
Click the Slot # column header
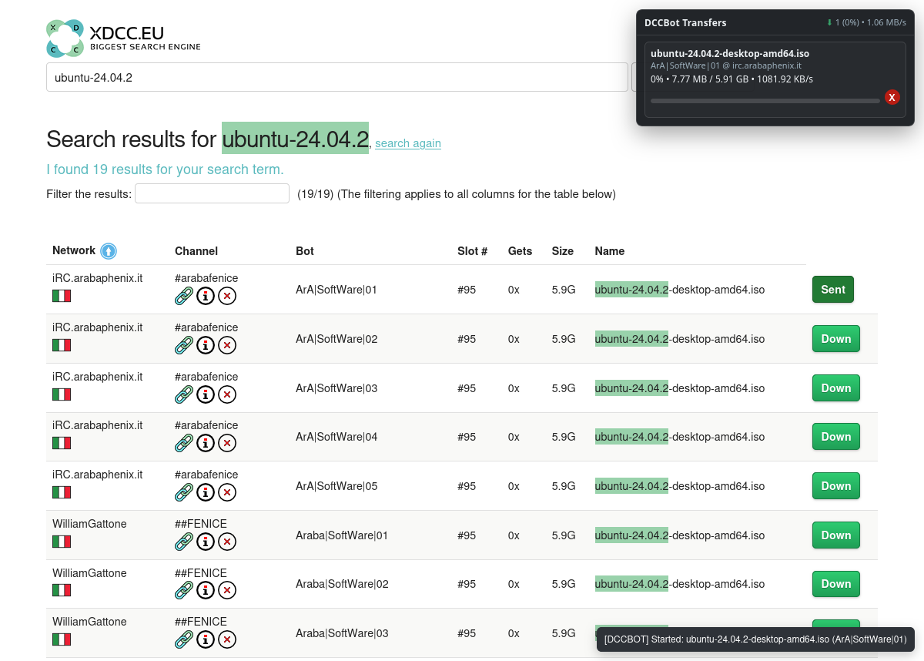coord(473,251)
